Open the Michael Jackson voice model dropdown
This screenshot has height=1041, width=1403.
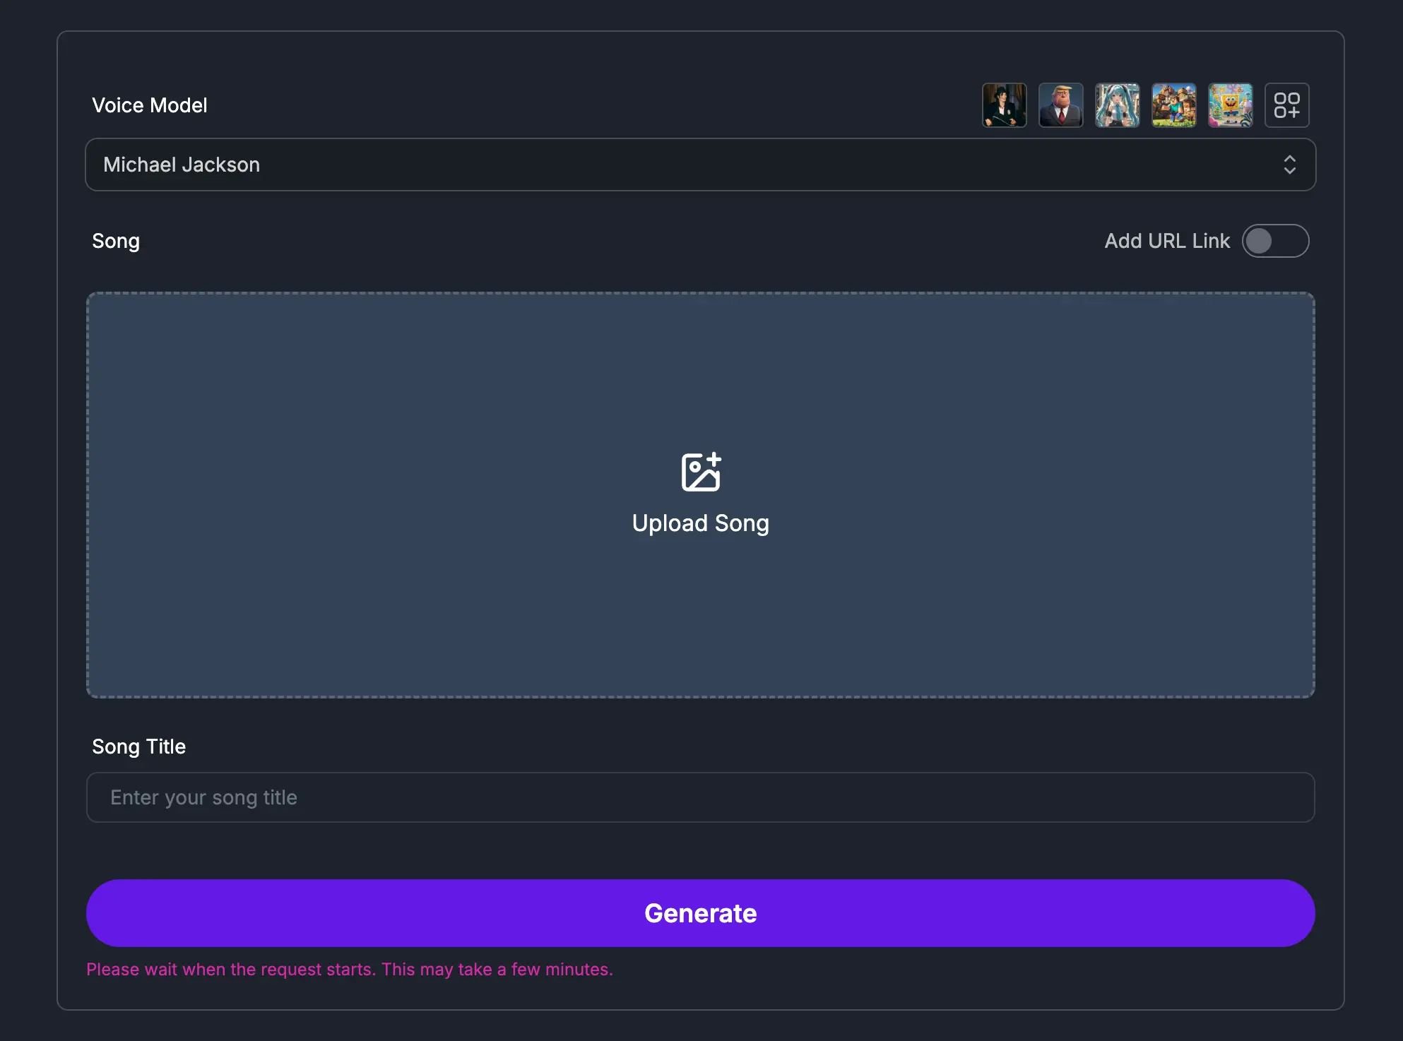[700, 165]
